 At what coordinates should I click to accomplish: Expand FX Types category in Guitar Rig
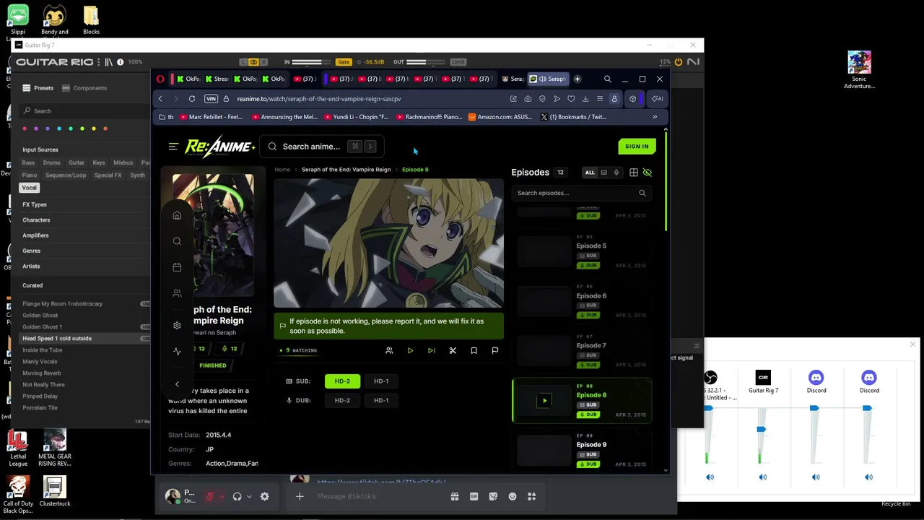(x=35, y=204)
